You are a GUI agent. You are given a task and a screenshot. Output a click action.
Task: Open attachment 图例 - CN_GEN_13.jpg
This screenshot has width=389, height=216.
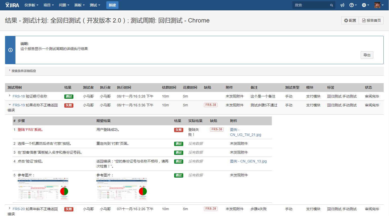pyautogui.click(x=248, y=161)
